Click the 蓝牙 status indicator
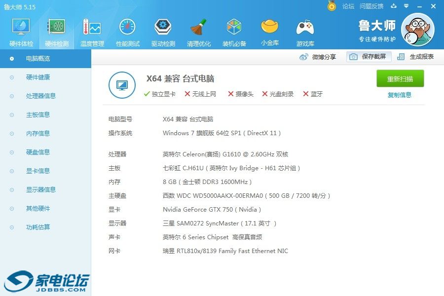444x296 pixels. [x=313, y=94]
